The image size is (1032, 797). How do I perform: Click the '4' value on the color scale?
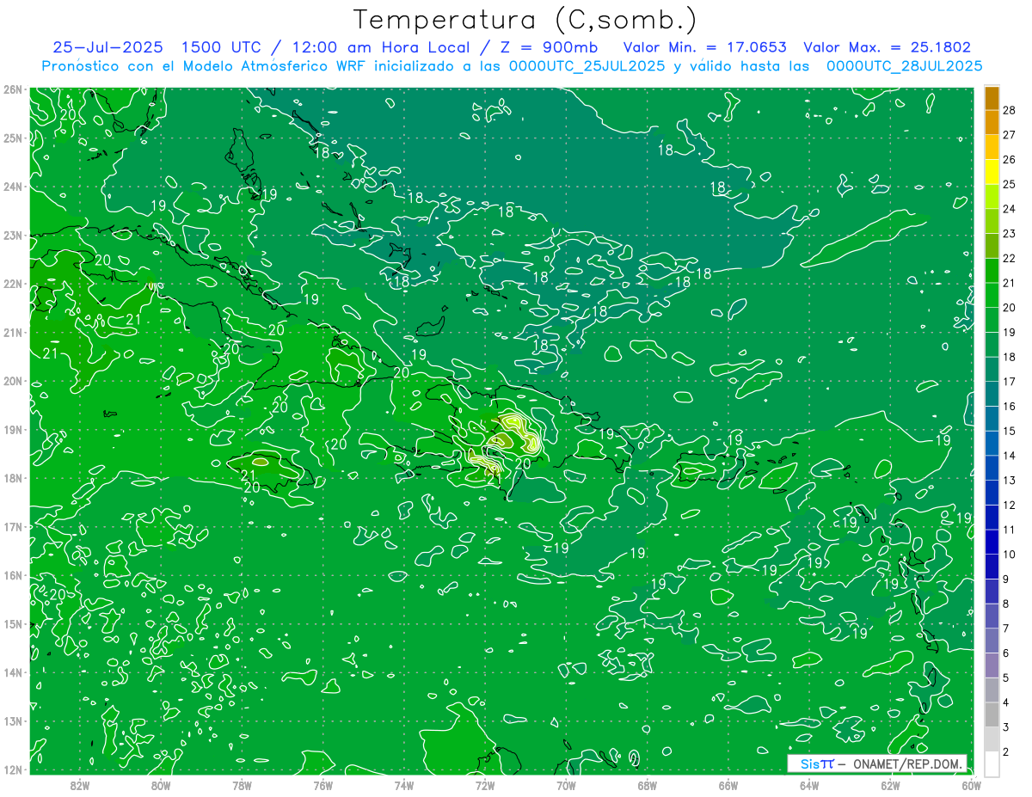coord(1006,702)
